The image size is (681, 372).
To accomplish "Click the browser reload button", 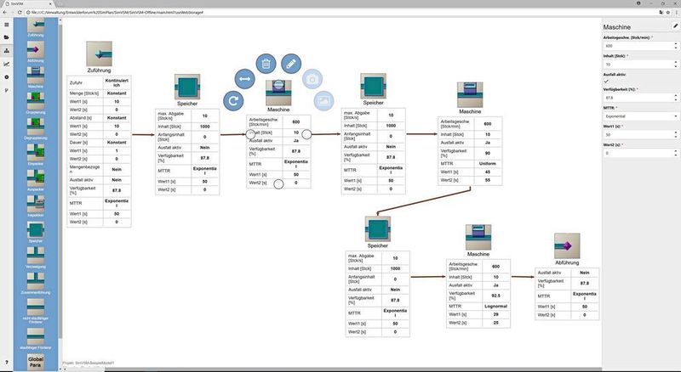I will pyautogui.click(x=19, y=12).
